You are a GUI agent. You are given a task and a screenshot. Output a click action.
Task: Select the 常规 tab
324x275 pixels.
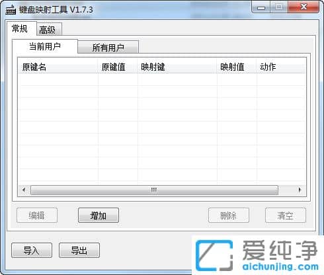[21, 28]
